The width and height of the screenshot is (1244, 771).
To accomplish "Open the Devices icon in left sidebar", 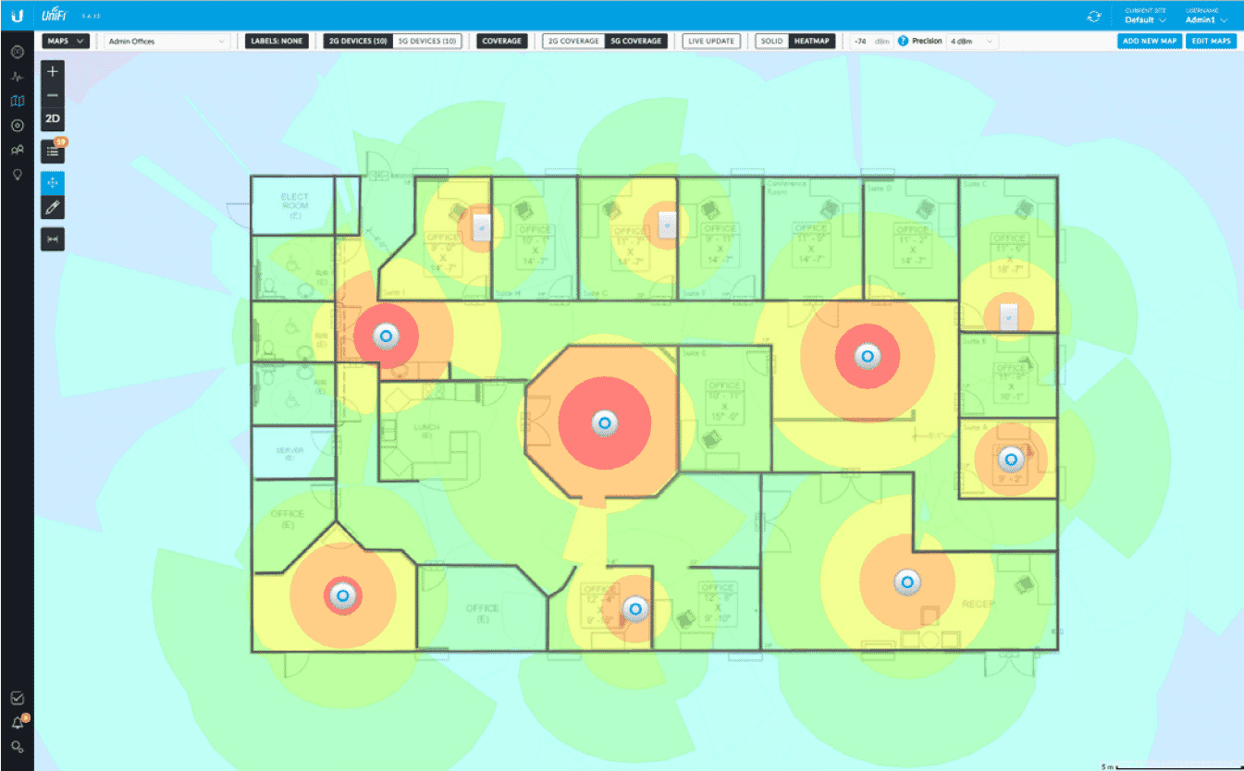I will (x=17, y=126).
